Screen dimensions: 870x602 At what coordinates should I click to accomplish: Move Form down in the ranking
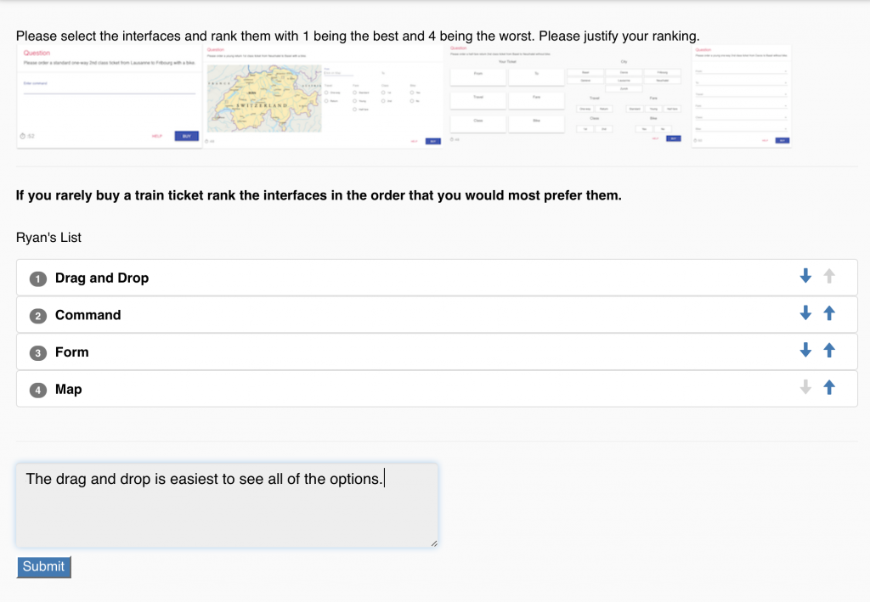coord(805,350)
